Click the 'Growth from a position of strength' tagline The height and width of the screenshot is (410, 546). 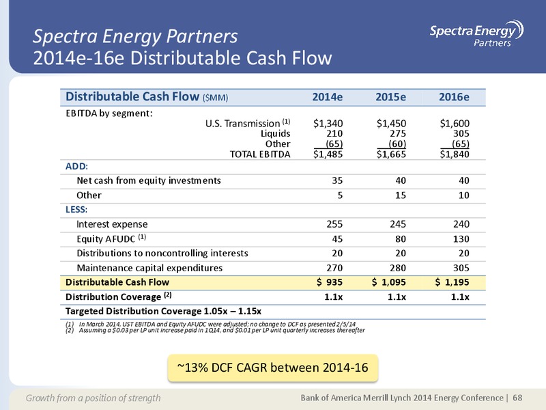94,398
